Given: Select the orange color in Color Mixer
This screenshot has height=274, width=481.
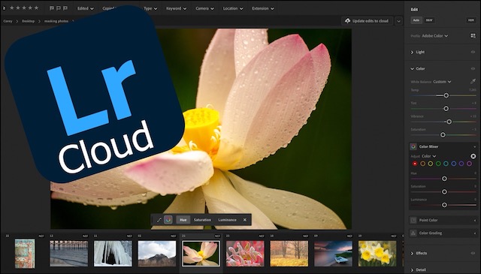Looking at the screenshot, I should pos(422,164).
